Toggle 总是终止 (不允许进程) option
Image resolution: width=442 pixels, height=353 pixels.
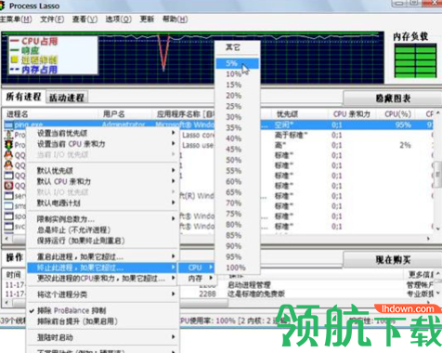(x=73, y=229)
